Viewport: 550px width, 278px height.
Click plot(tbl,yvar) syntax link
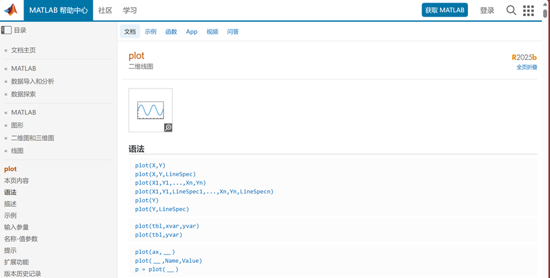(x=159, y=235)
